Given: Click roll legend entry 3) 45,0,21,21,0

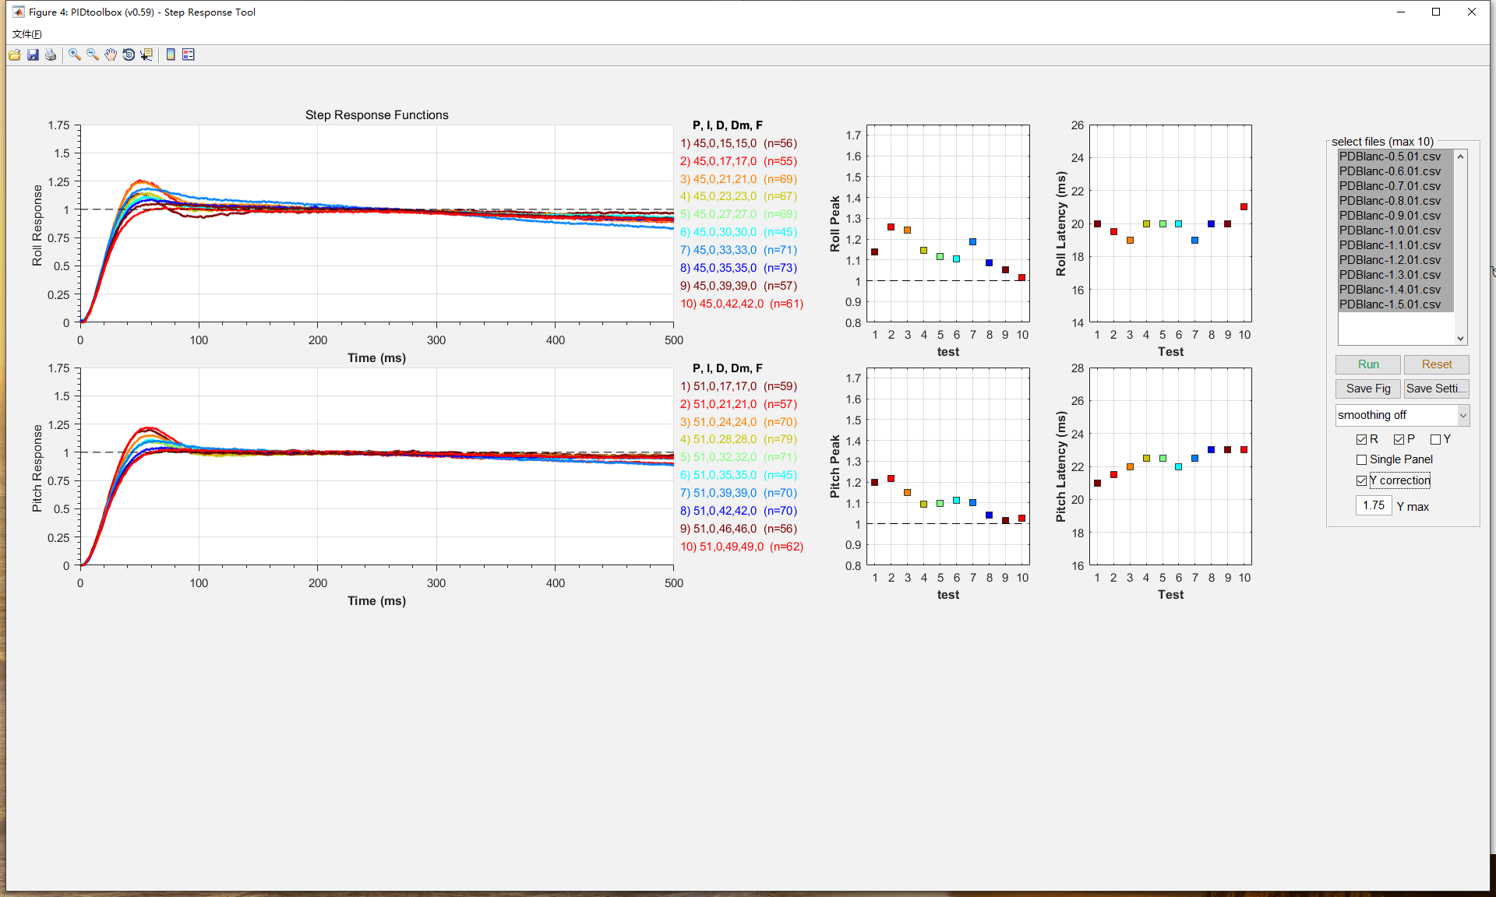Looking at the screenshot, I should click(738, 179).
